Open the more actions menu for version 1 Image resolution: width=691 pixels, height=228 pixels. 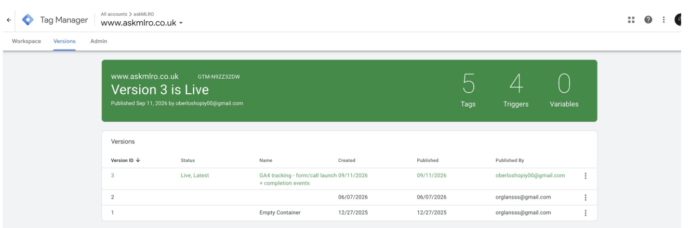(x=586, y=213)
